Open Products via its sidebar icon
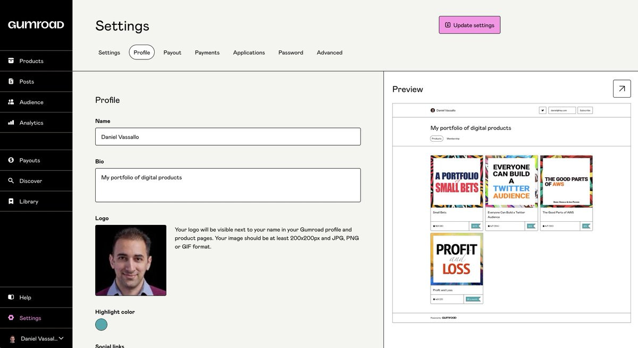The width and height of the screenshot is (638, 348). pyautogui.click(x=11, y=61)
